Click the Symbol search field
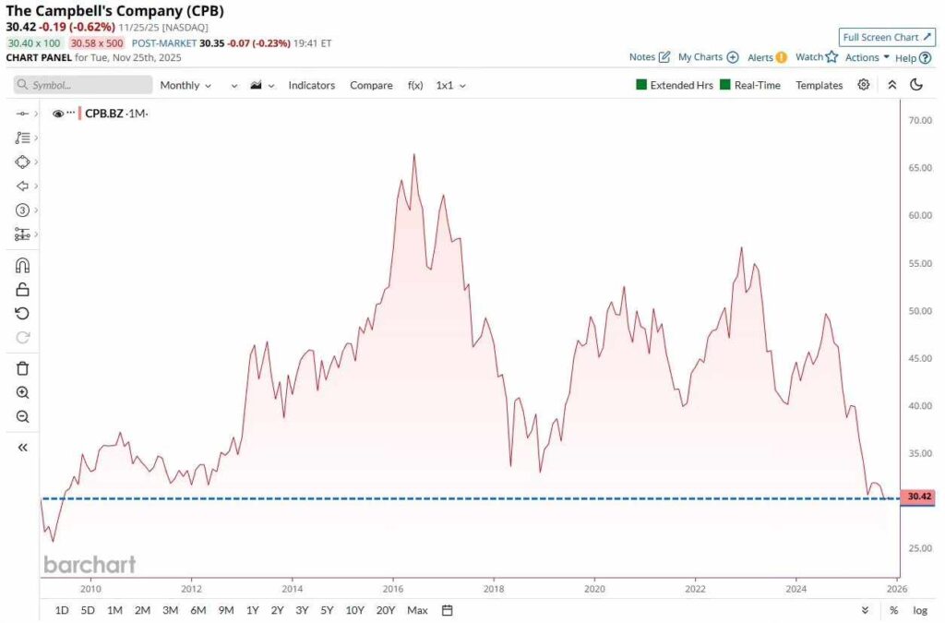The width and height of the screenshot is (945, 623). (x=83, y=85)
